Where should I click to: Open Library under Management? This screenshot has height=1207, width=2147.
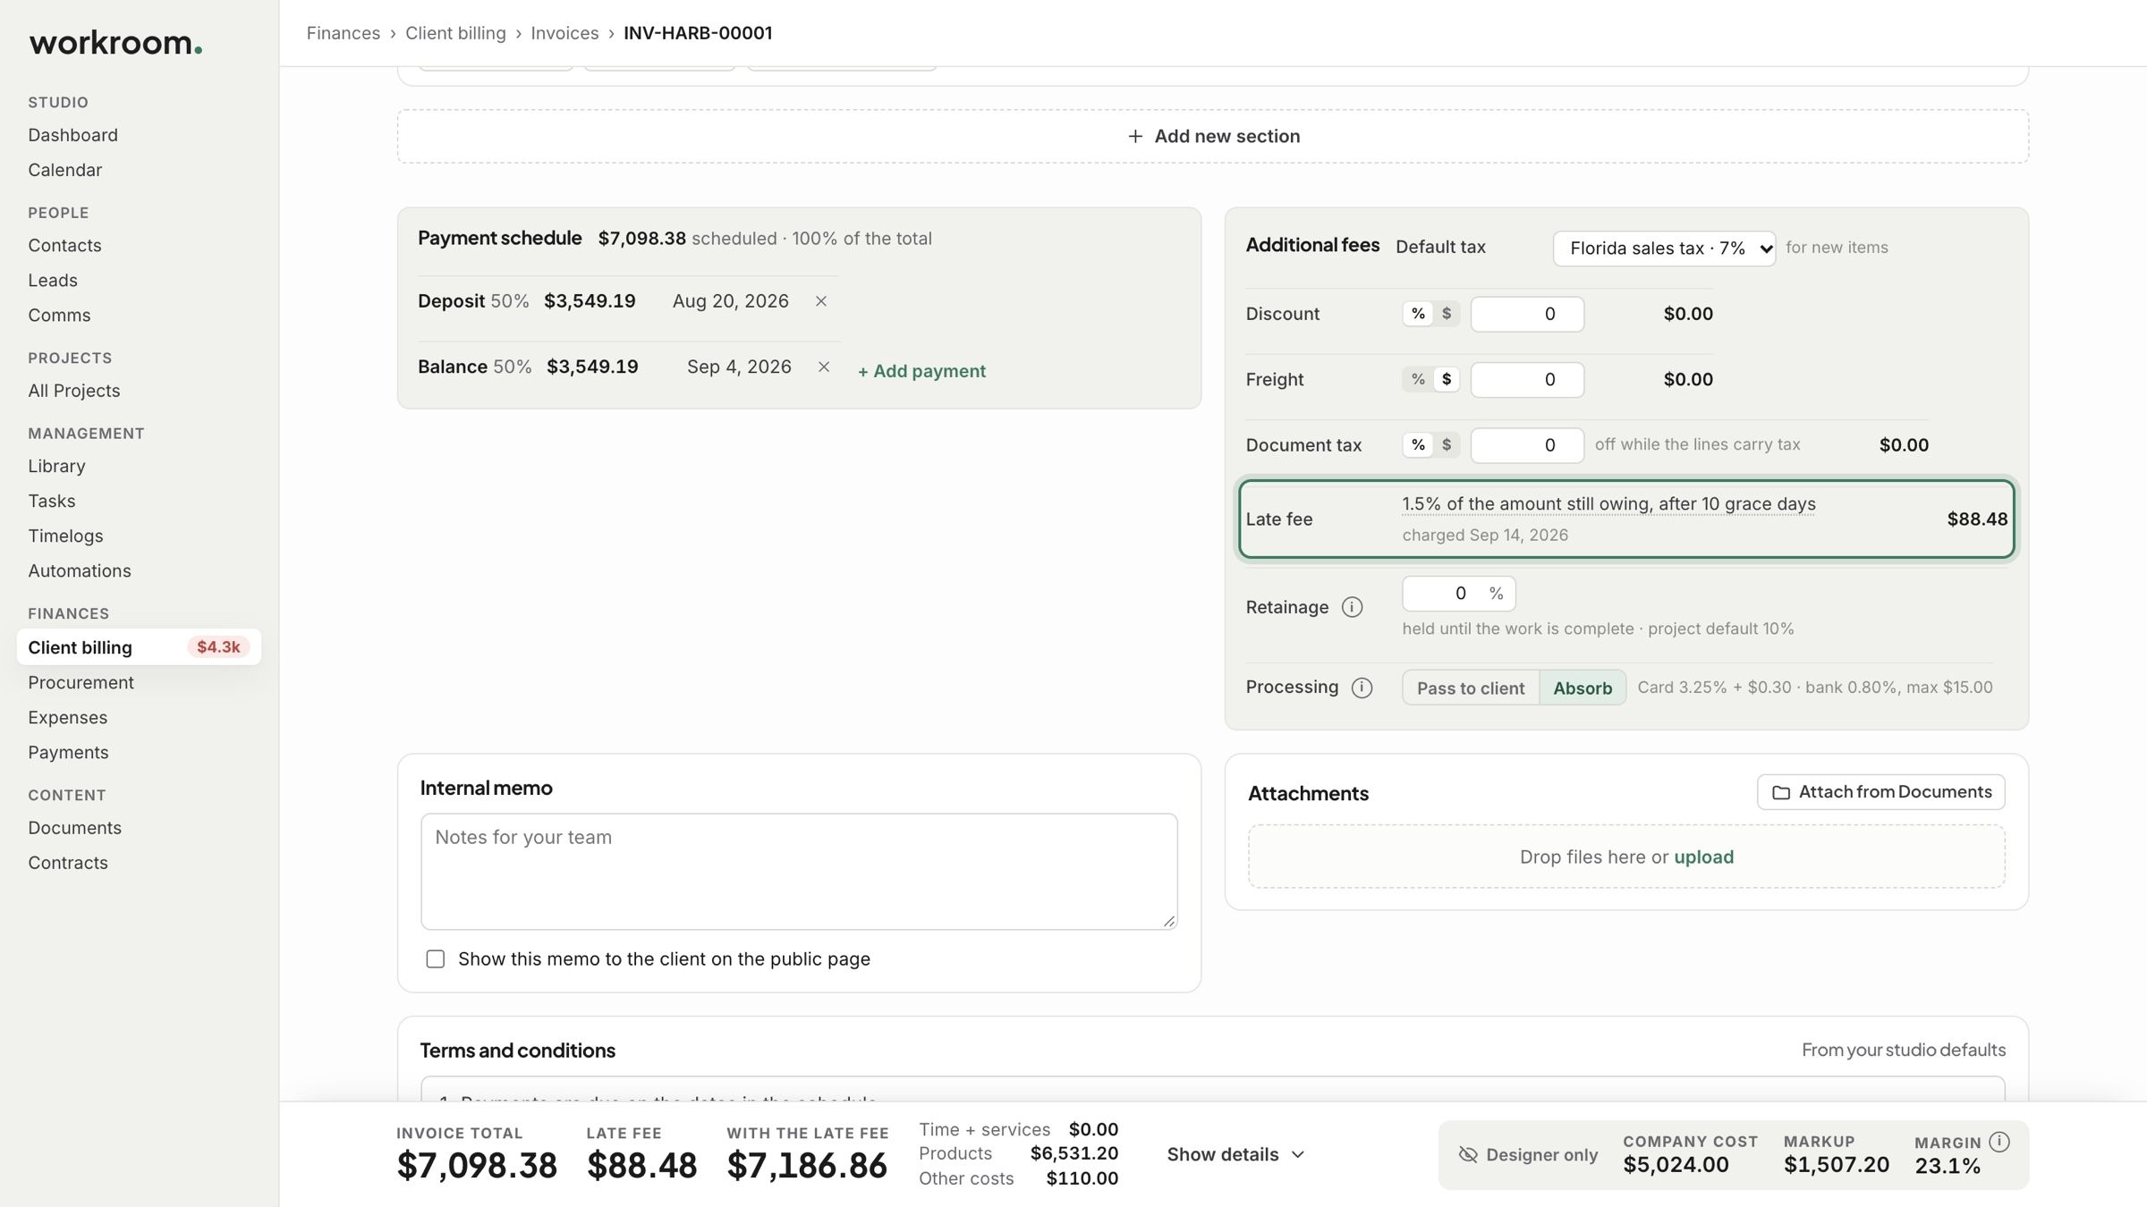click(56, 466)
